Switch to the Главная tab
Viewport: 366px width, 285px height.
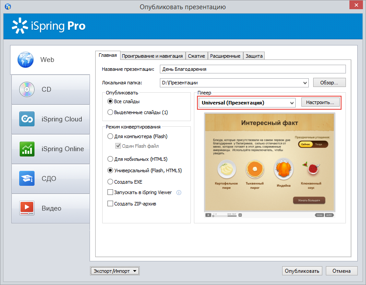click(107, 56)
